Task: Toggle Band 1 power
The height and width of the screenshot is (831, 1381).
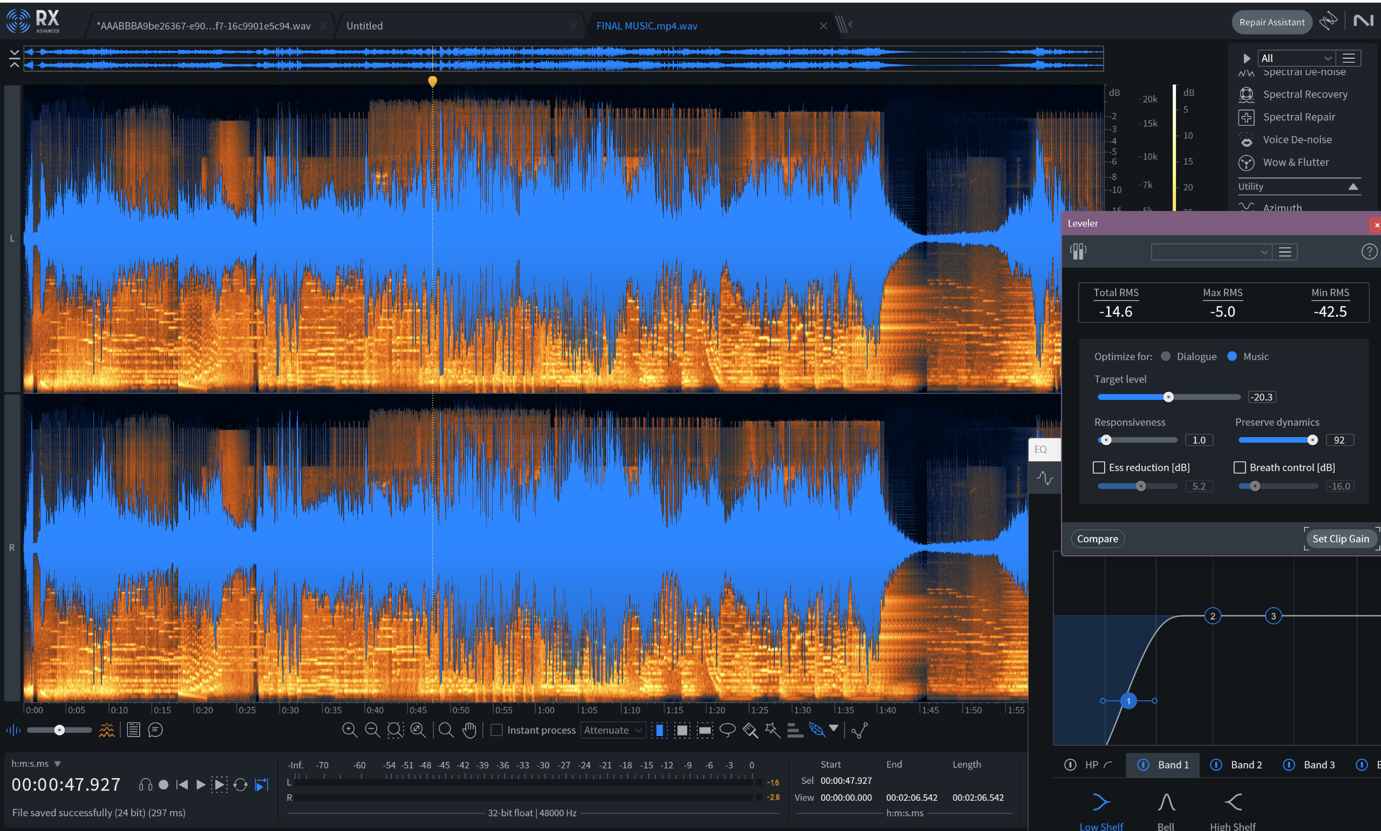Action: pos(1143,765)
